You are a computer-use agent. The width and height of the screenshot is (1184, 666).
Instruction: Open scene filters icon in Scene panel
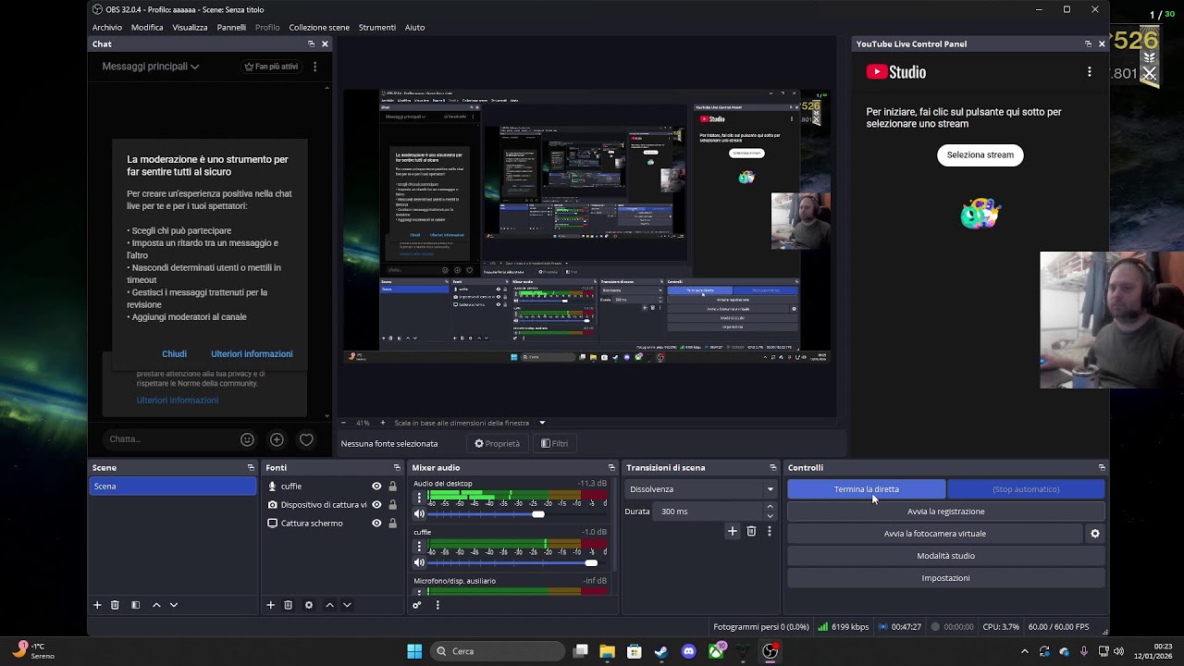[x=135, y=605]
